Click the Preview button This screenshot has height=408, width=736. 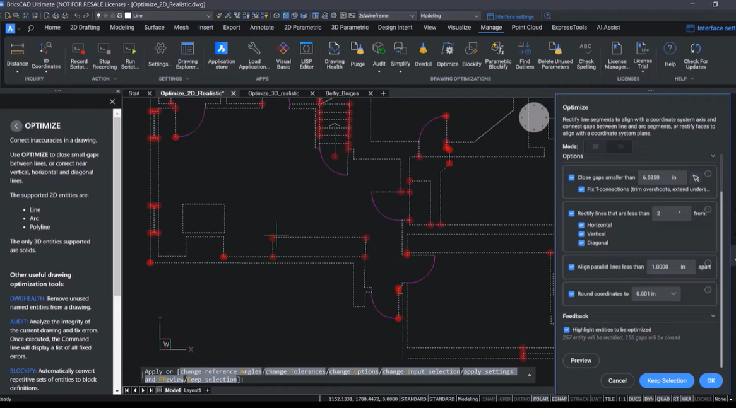pyautogui.click(x=581, y=361)
